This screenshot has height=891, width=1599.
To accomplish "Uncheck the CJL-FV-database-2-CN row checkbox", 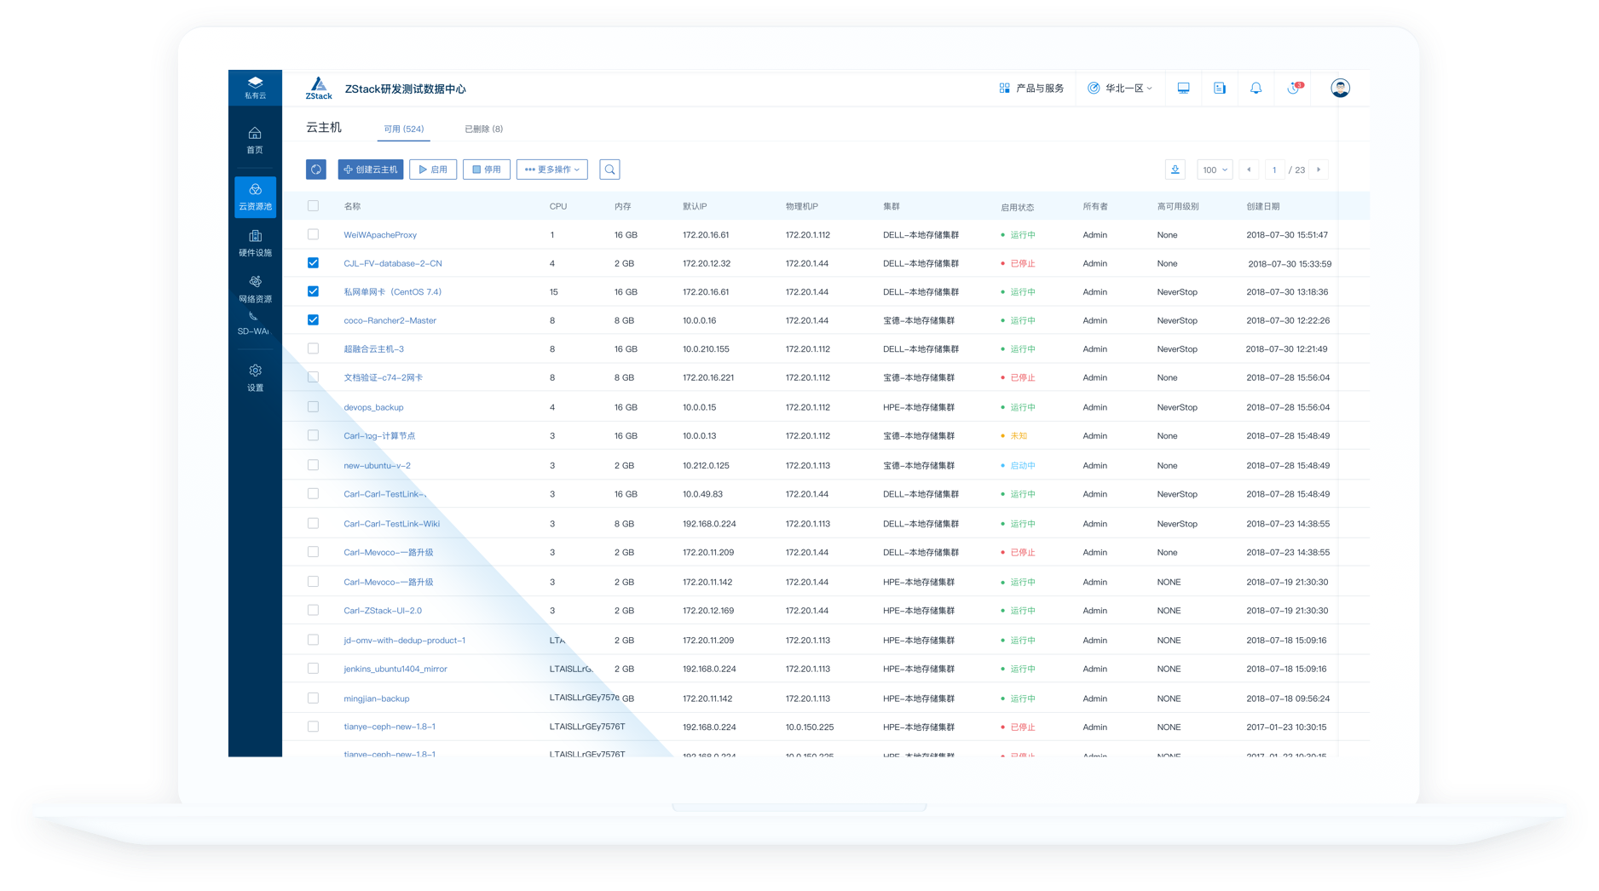I will tap(313, 263).
